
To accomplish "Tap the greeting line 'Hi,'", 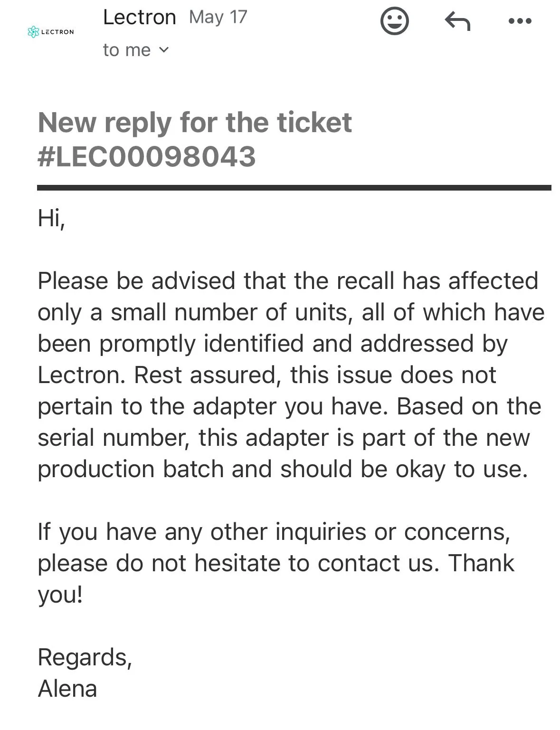I will (x=51, y=218).
